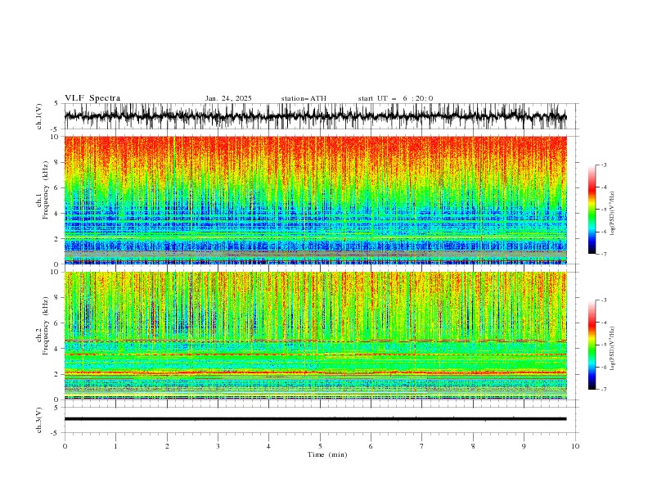
Task: Select the "station=ATH" label
Action: 304,98
